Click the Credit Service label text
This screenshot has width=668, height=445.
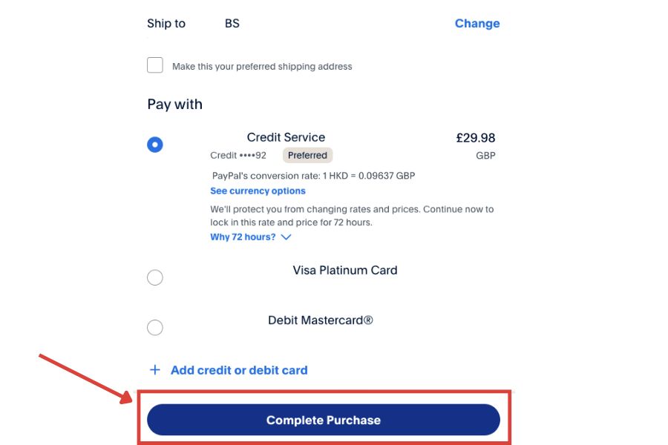click(x=286, y=137)
